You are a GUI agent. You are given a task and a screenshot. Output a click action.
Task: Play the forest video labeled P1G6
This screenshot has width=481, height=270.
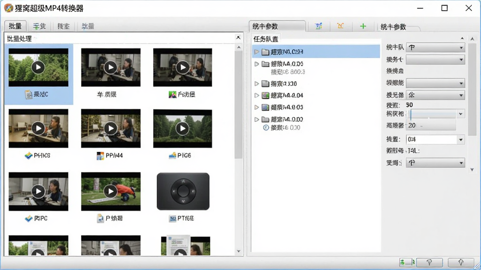(x=183, y=128)
